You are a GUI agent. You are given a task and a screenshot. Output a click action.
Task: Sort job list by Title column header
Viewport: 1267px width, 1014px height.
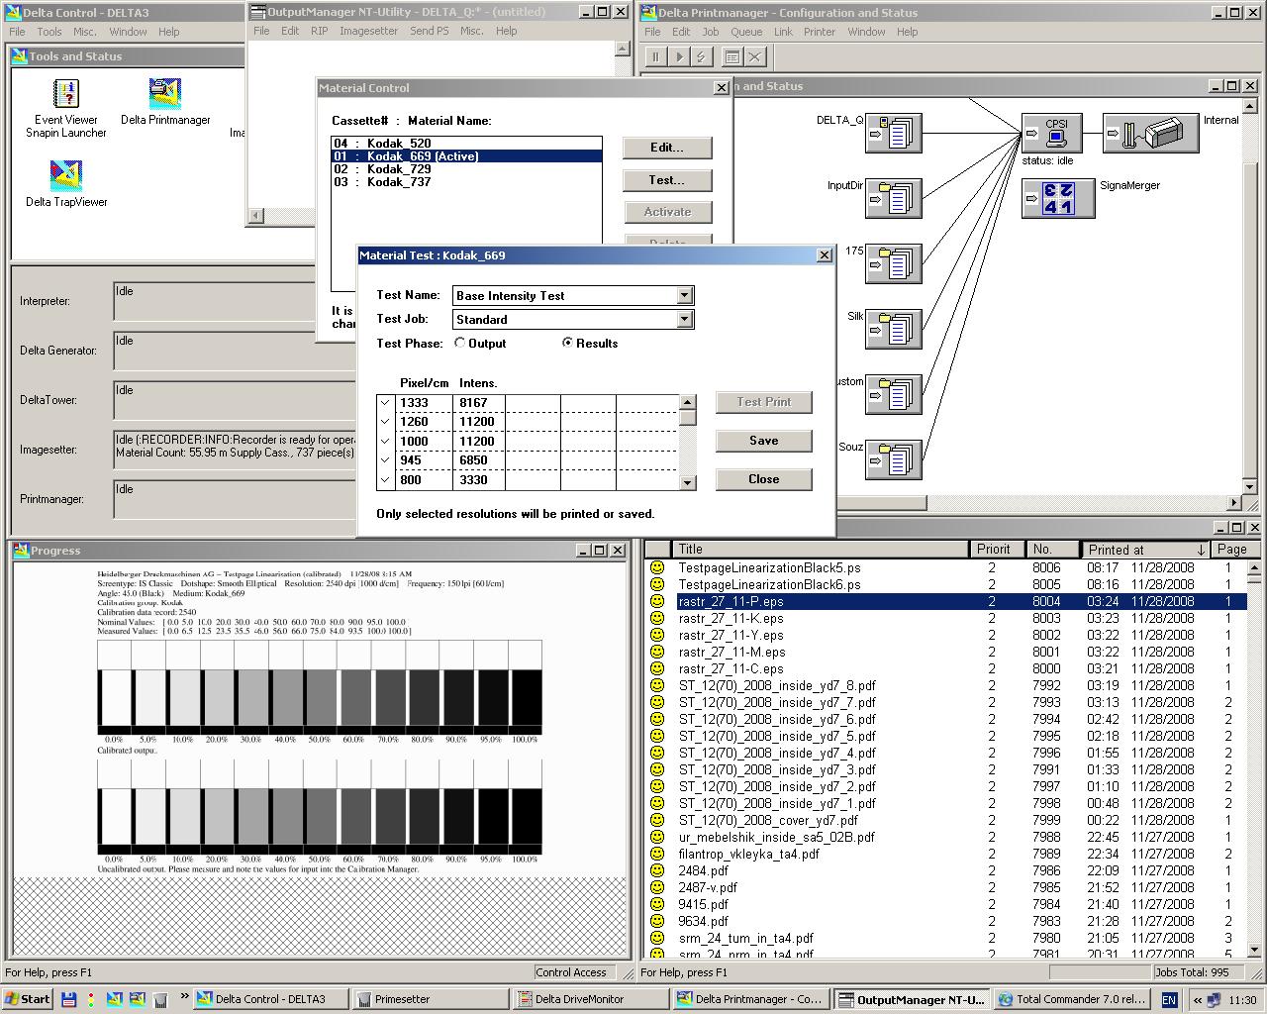click(x=821, y=549)
